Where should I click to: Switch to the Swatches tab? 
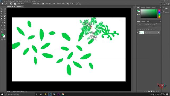tap(143, 7)
